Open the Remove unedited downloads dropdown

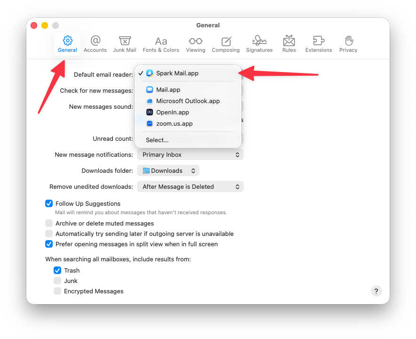point(190,186)
